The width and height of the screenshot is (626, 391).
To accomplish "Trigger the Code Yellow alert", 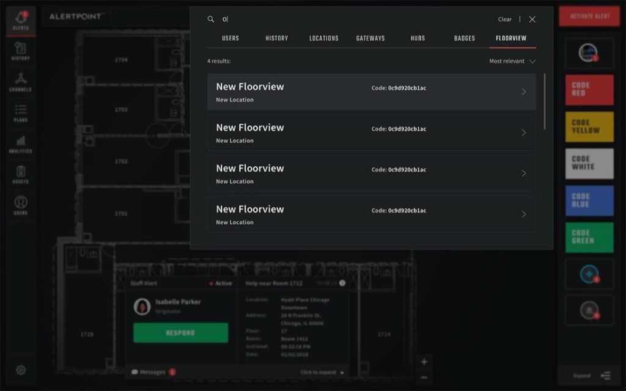I will coord(589,127).
